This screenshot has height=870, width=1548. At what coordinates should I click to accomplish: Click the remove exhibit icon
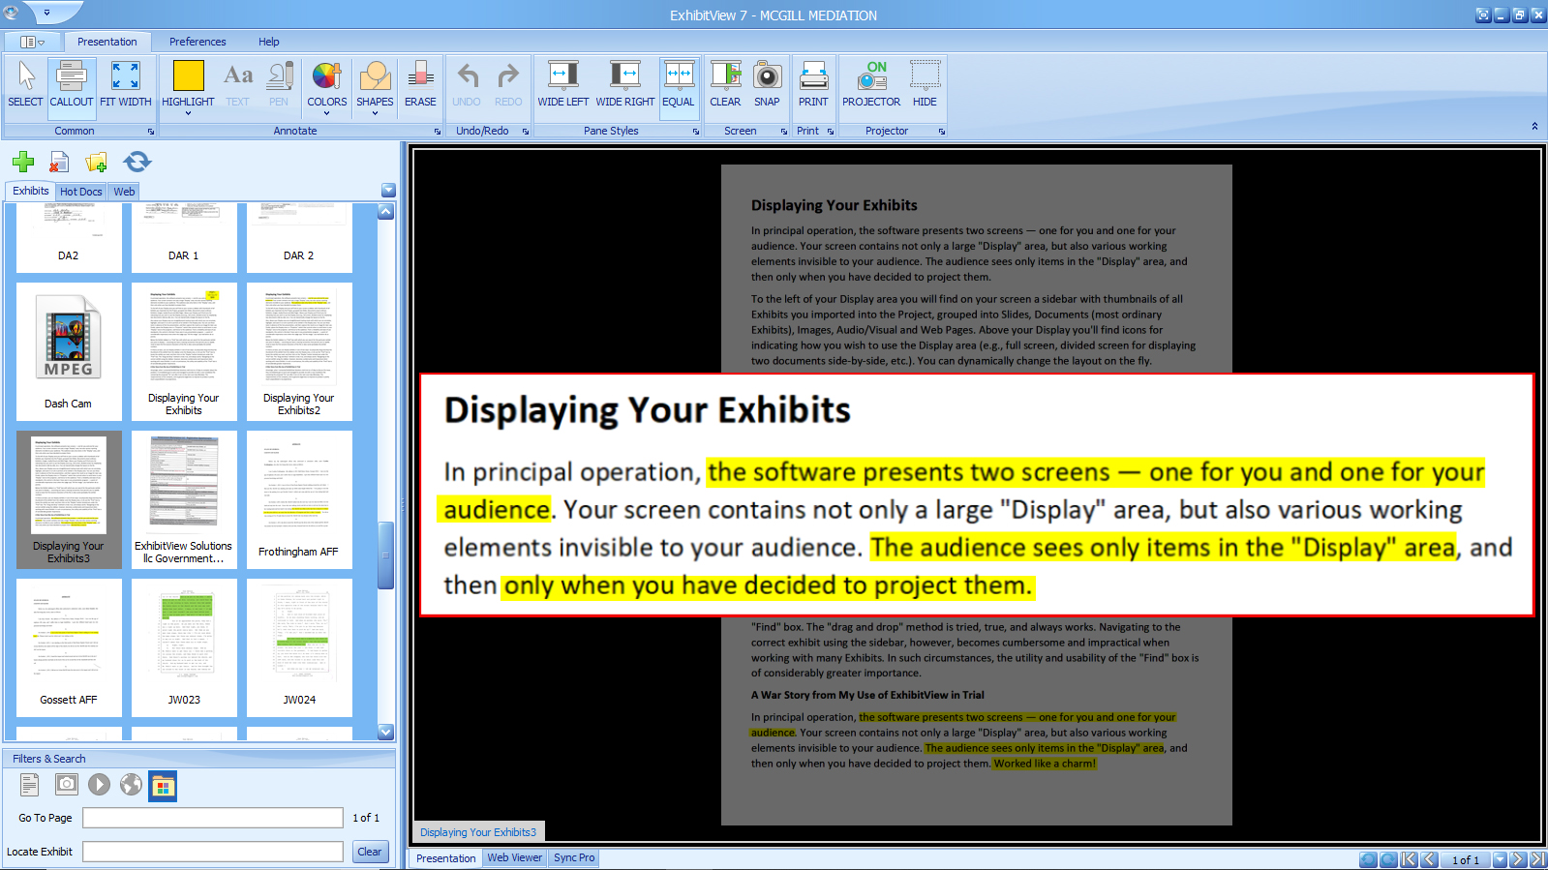click(59, 162)
